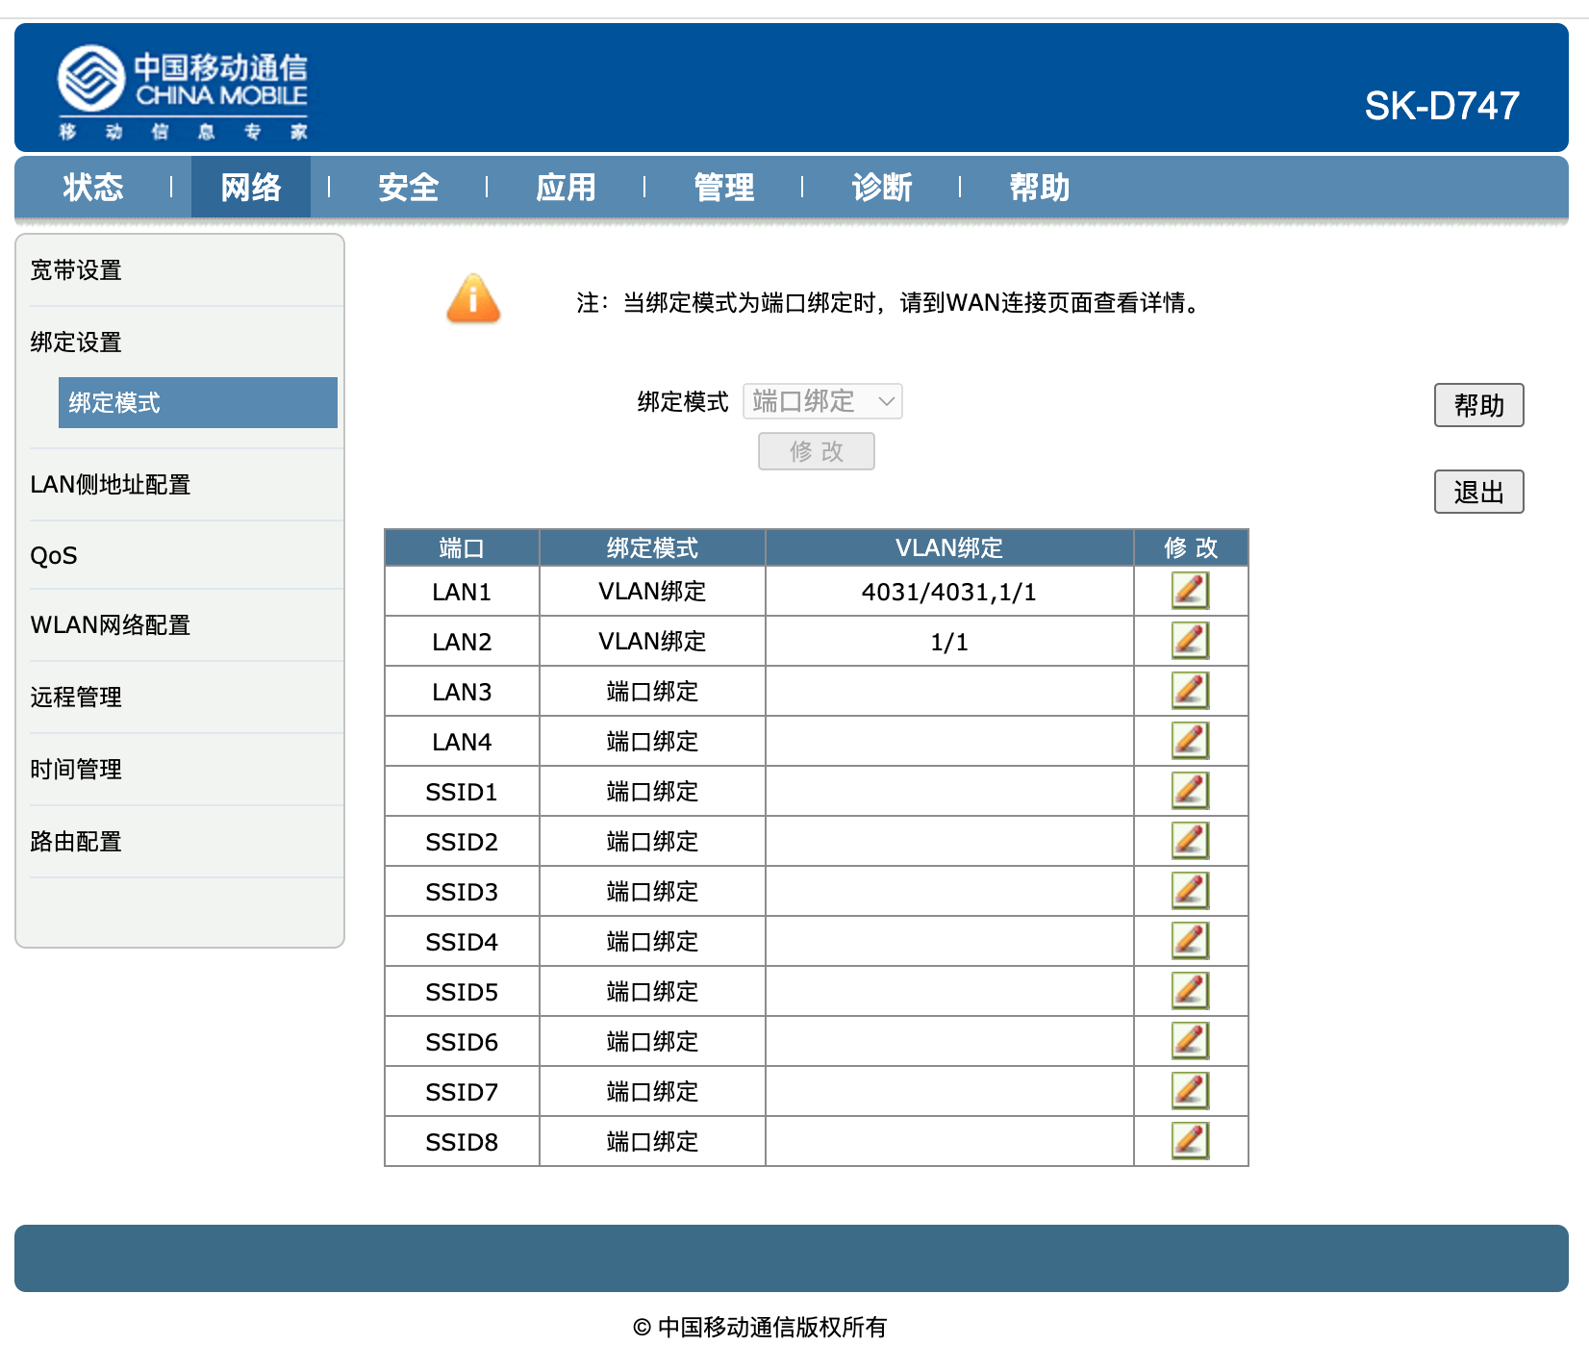The height and width of the screenshot is (1370, 1589).
Task: Switch to the 安全 security tab
Action: [409, 188]
